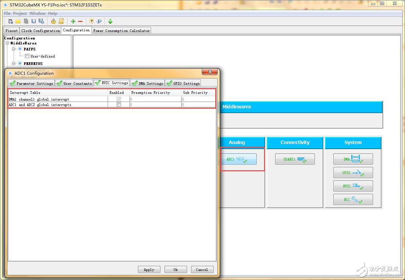Click the FREERTOS node icon in tree

[20, 63]
